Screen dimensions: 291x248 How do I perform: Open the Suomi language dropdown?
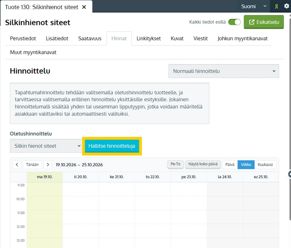pos(254,7)
